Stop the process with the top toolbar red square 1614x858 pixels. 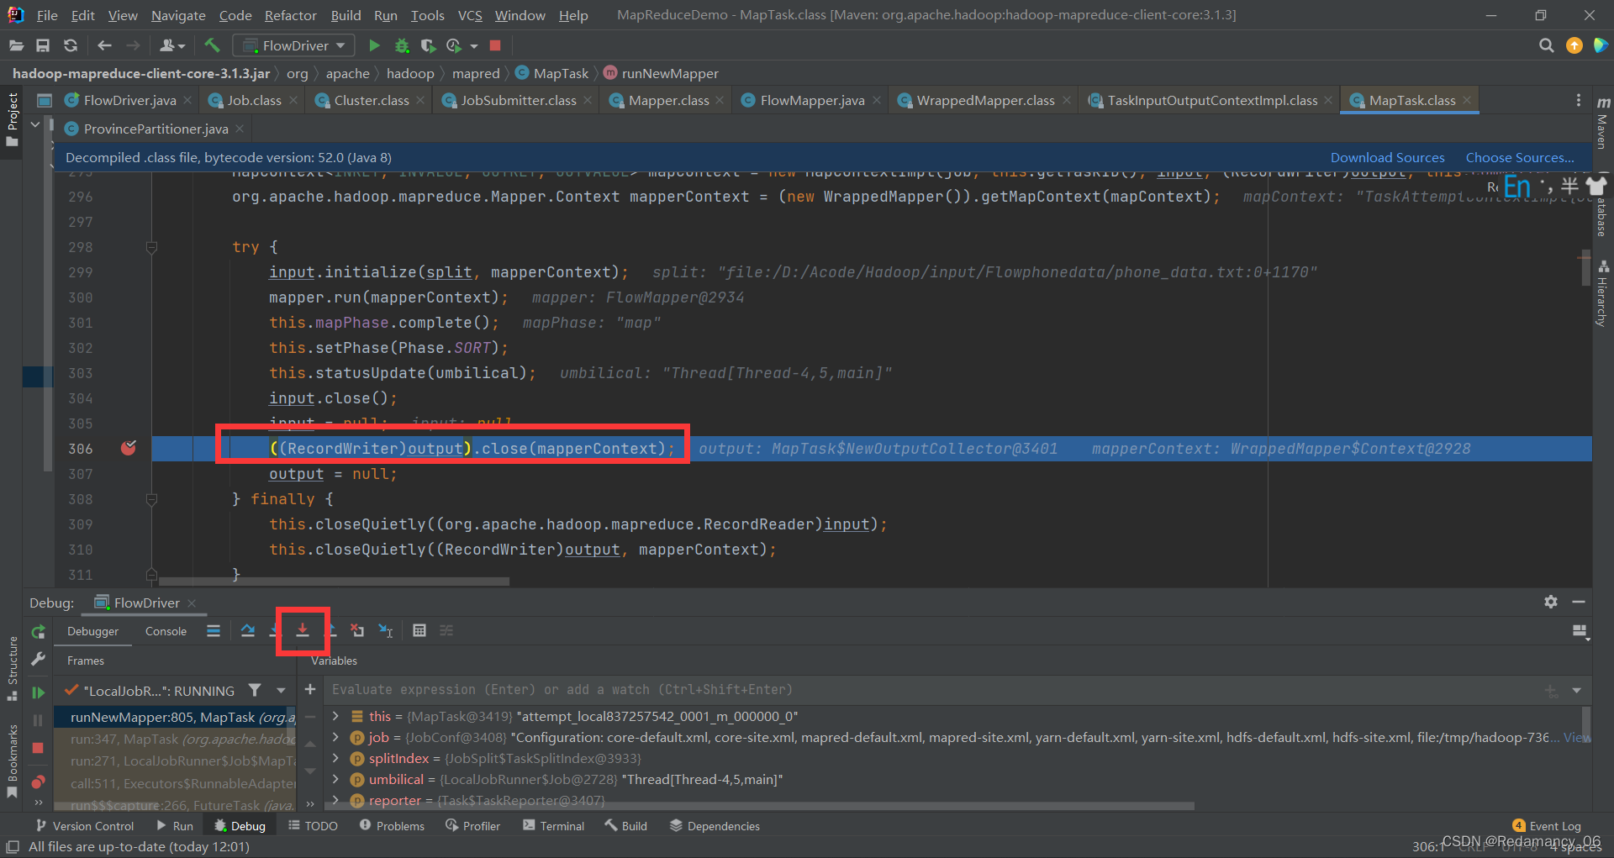click(495, 45)
